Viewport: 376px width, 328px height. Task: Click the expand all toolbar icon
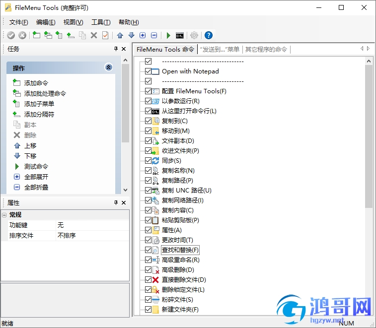coord(143,35)
